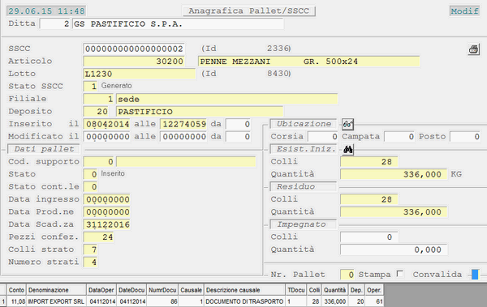Click the date and time 29.06.15 11:48

pyautogui.click(x=46, y=11)
